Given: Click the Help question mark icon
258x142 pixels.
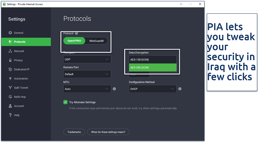Looking at the screenshot, I should (10, 115).
